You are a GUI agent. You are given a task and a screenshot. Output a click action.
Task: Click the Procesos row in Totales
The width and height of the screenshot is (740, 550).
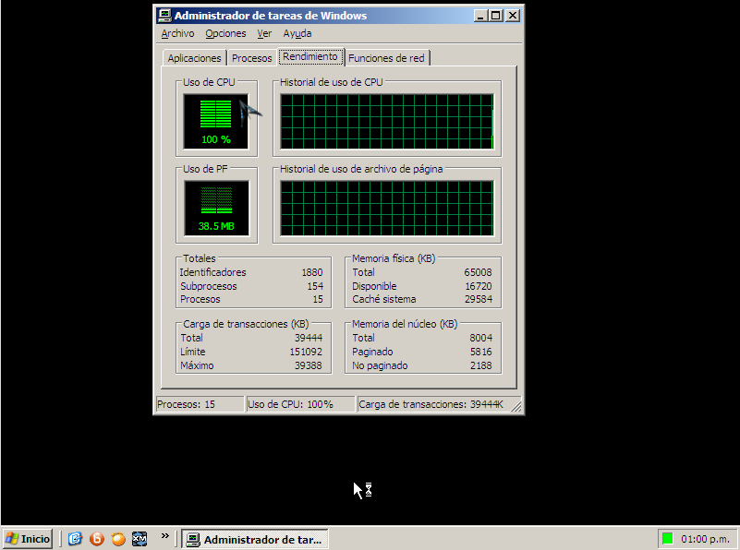pyautogui.click(x=251, y=299)
